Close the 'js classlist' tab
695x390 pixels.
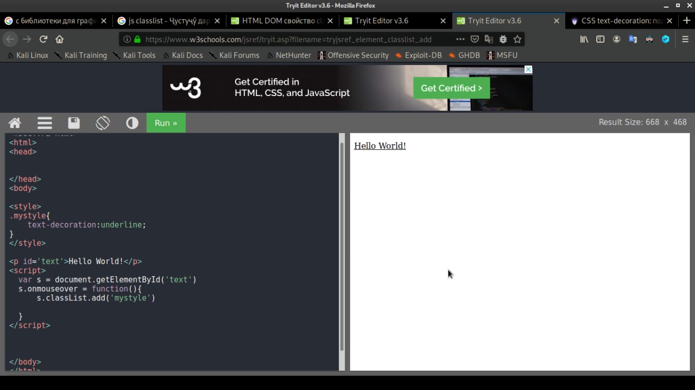217,21
